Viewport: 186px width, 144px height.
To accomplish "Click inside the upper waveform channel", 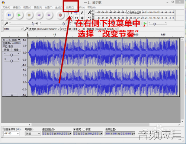I will [x=103, y=52].
